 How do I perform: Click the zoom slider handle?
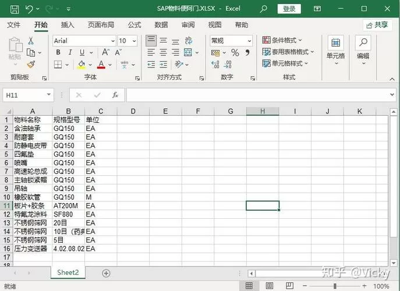click(335, 286)
